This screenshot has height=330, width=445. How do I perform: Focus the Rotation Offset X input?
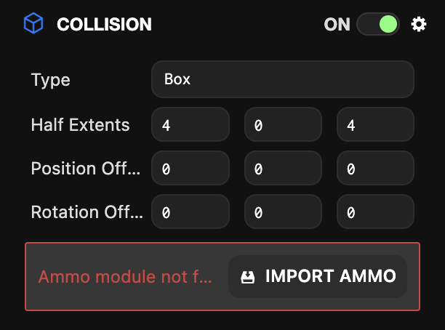click(191, 212)
